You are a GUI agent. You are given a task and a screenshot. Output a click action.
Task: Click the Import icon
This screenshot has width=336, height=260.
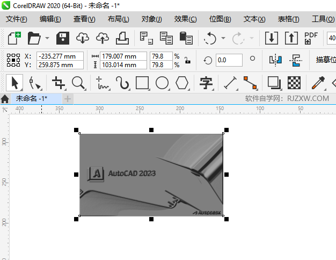tap(272, 38)
